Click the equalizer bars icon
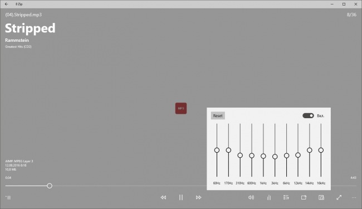 [269, 197]
